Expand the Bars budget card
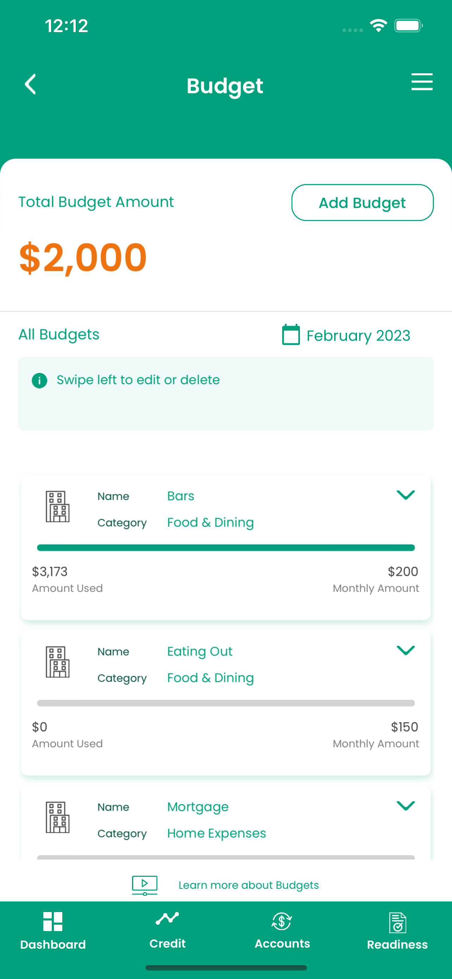 click(x=405, y=495)
